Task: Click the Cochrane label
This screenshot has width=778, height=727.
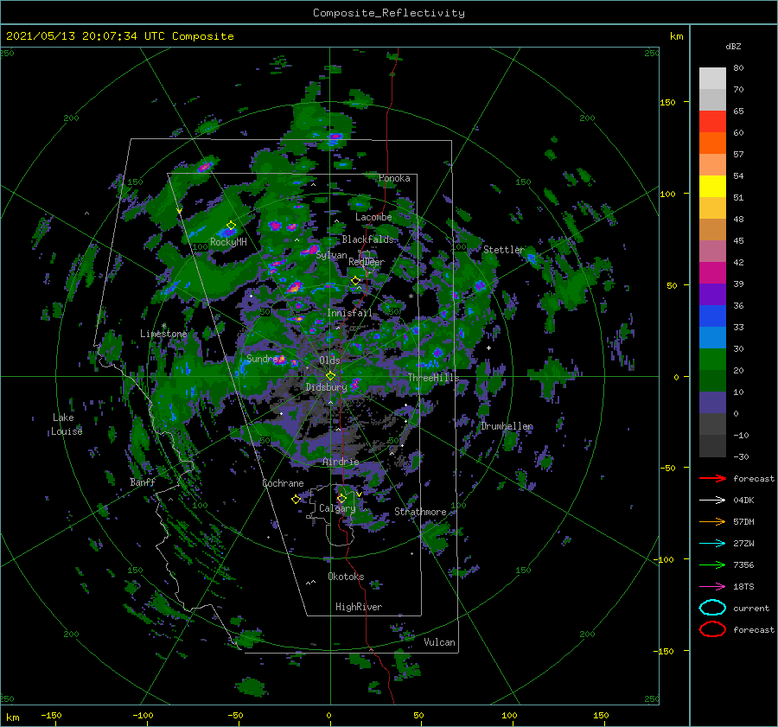Action: pos(283,483)
